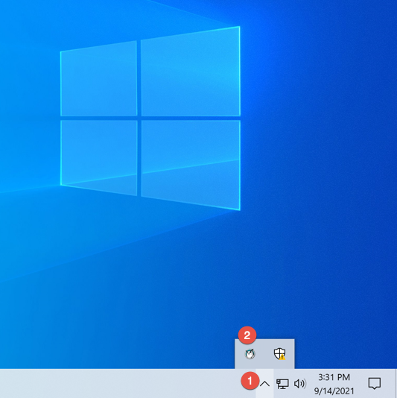Click the bottom-right pane of Windows logo
The image size is (397, 398).
tap(191, 165)
